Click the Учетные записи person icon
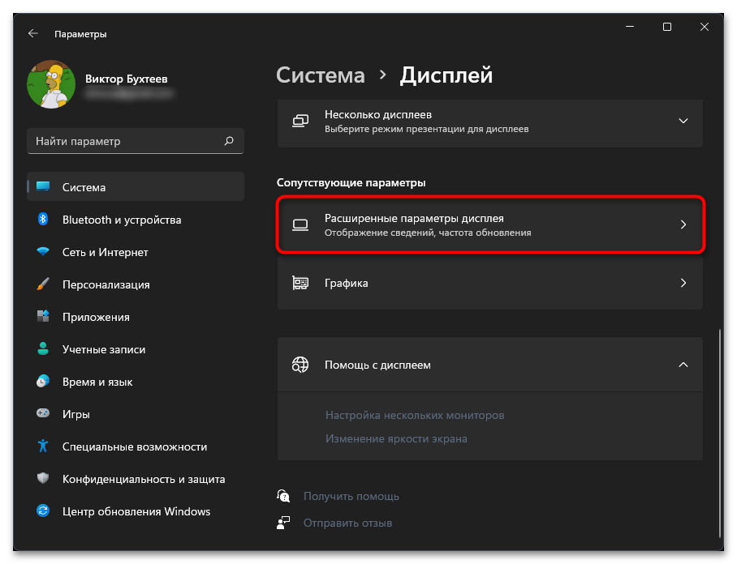The height and width of the screenshot is (564, 737). (43, 348)
